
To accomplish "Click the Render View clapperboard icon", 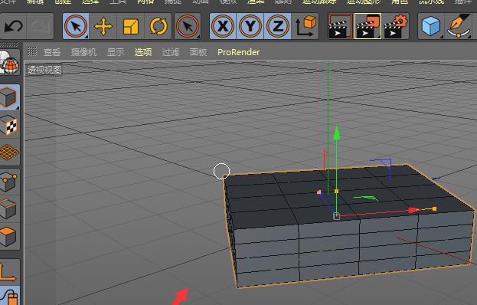I will (x=341, y=26).
